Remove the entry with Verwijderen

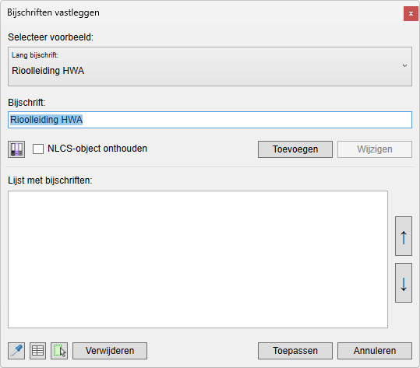coord(110,351)
